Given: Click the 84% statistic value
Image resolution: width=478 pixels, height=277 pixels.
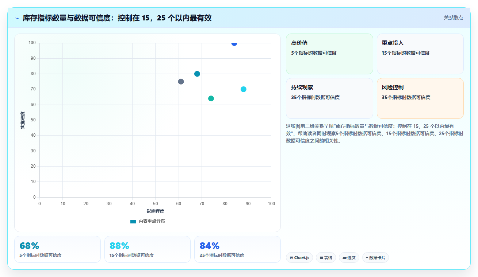Looking at the screenshot, I should pos(209,246).
